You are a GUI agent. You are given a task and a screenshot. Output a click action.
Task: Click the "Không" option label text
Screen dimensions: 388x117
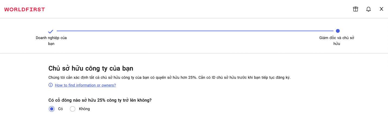tap(84, 109)
